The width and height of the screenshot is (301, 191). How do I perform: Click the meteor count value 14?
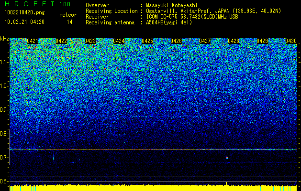pyautogui.click(x=69, y=22)
